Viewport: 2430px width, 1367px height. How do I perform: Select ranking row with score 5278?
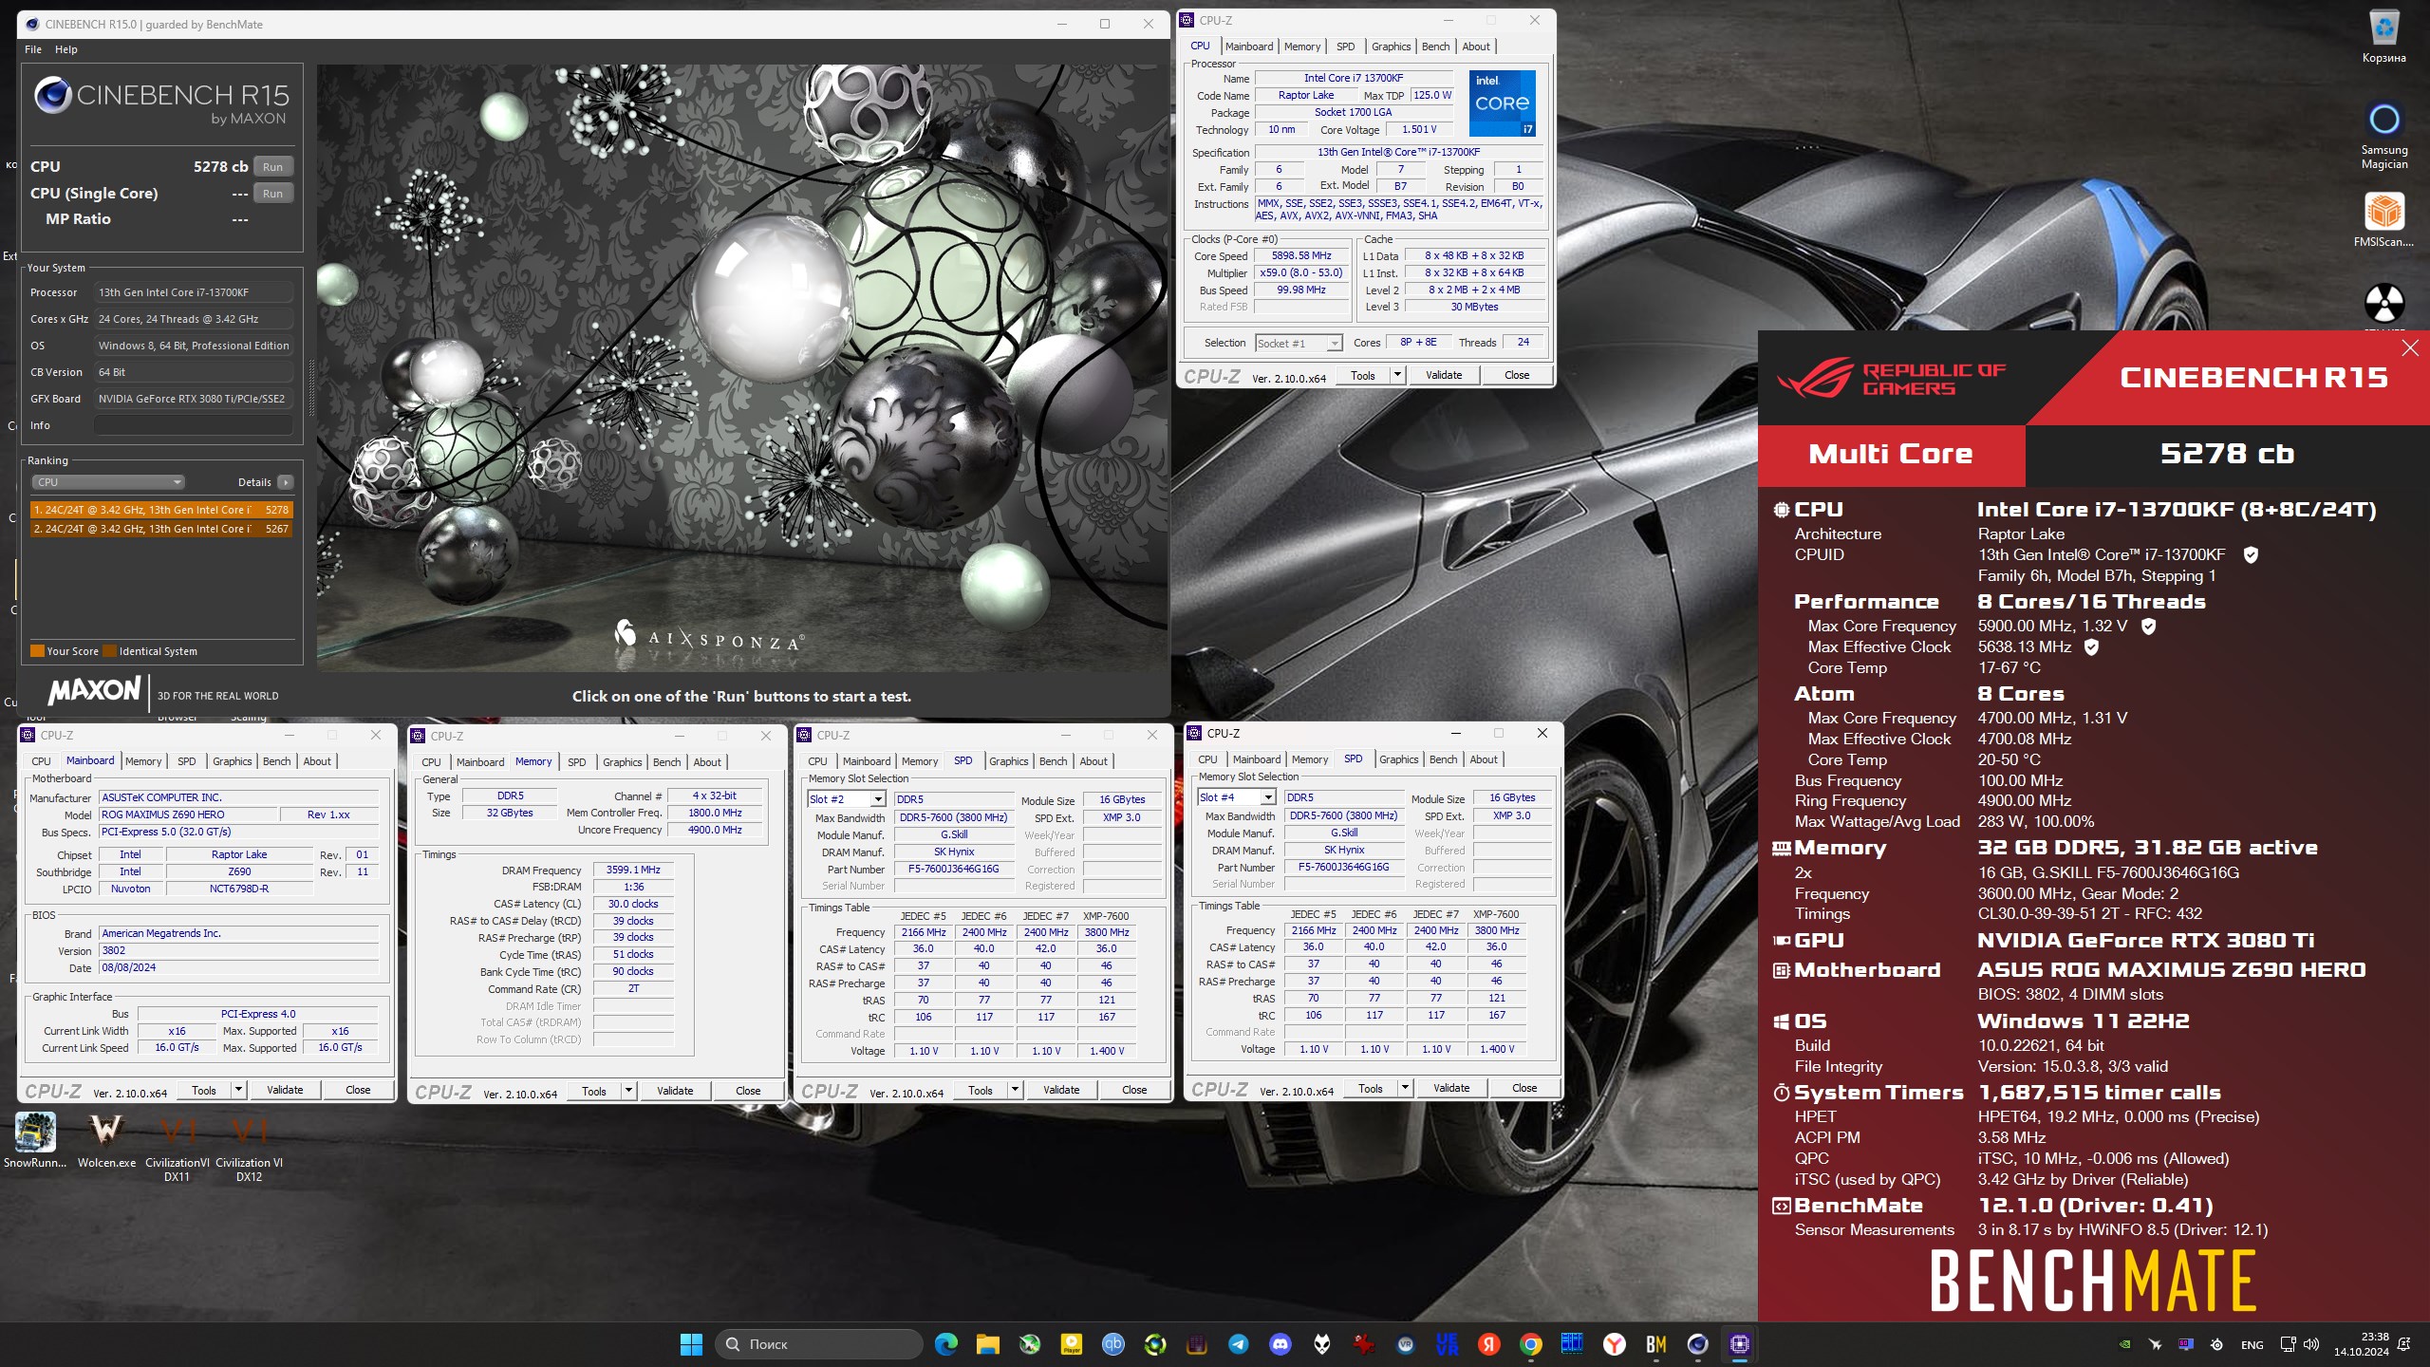tap(161, 510)
